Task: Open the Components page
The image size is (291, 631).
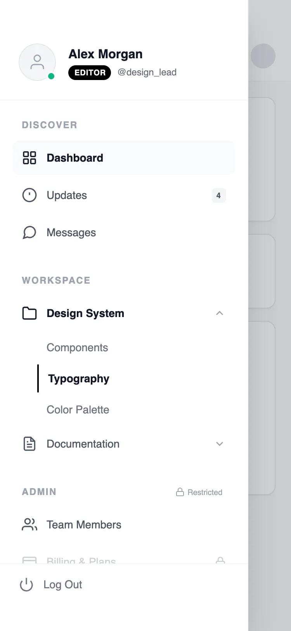Action: pos(77,347)
